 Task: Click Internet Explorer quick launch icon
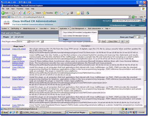coord(11,113)
